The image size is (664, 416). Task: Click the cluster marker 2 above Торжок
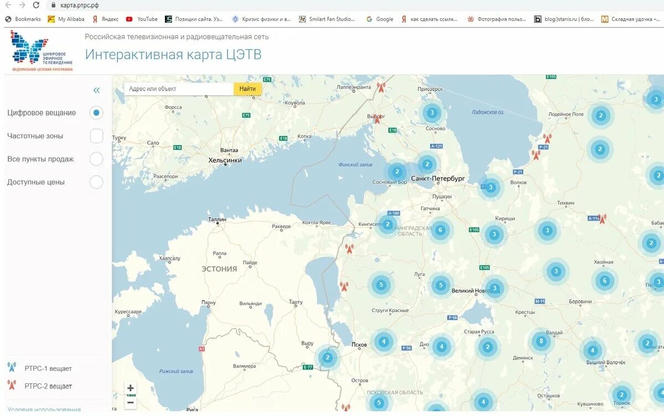click(x=621, y=395)
